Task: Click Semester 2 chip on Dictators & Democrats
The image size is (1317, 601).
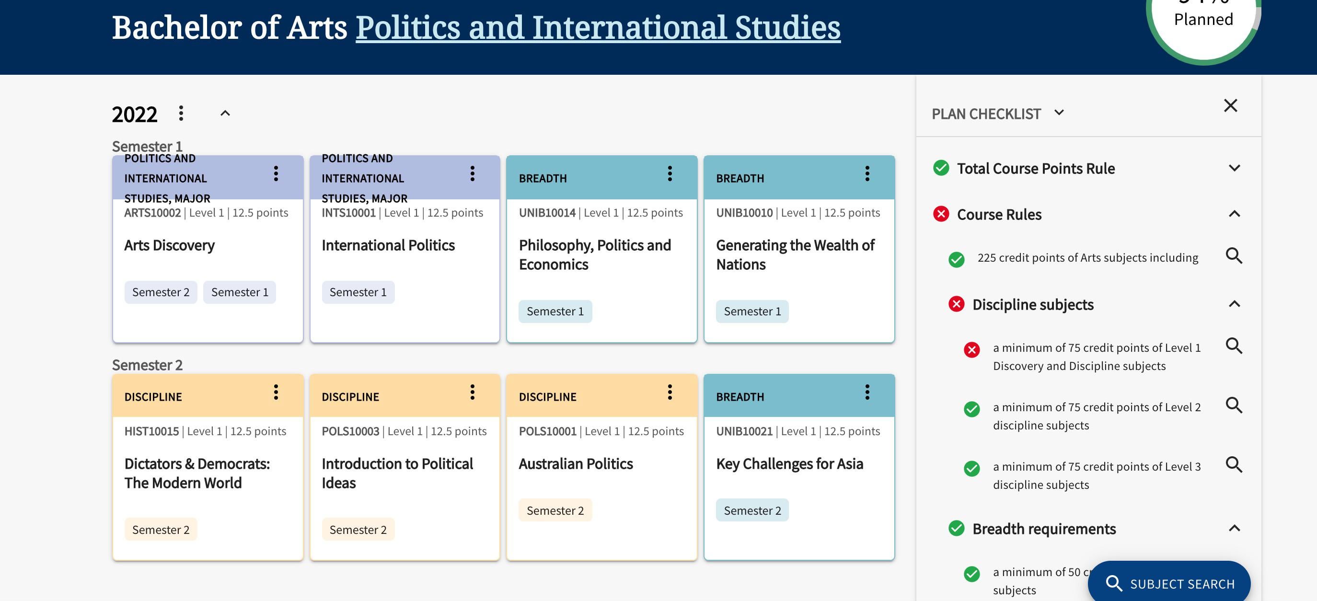Action: tap(161, 530)
